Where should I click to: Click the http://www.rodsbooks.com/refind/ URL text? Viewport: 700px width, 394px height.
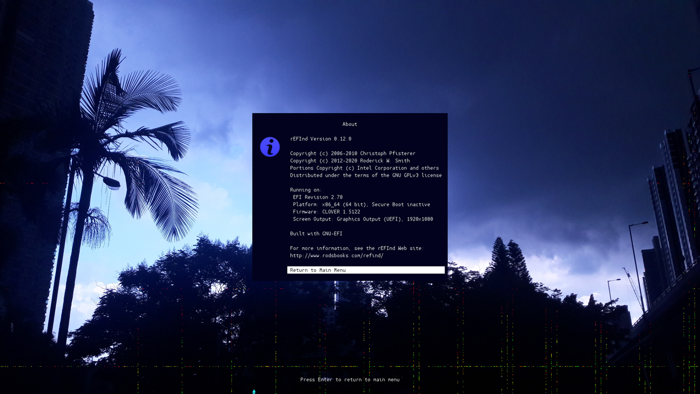pyautogui.click(x=337, y=256)
